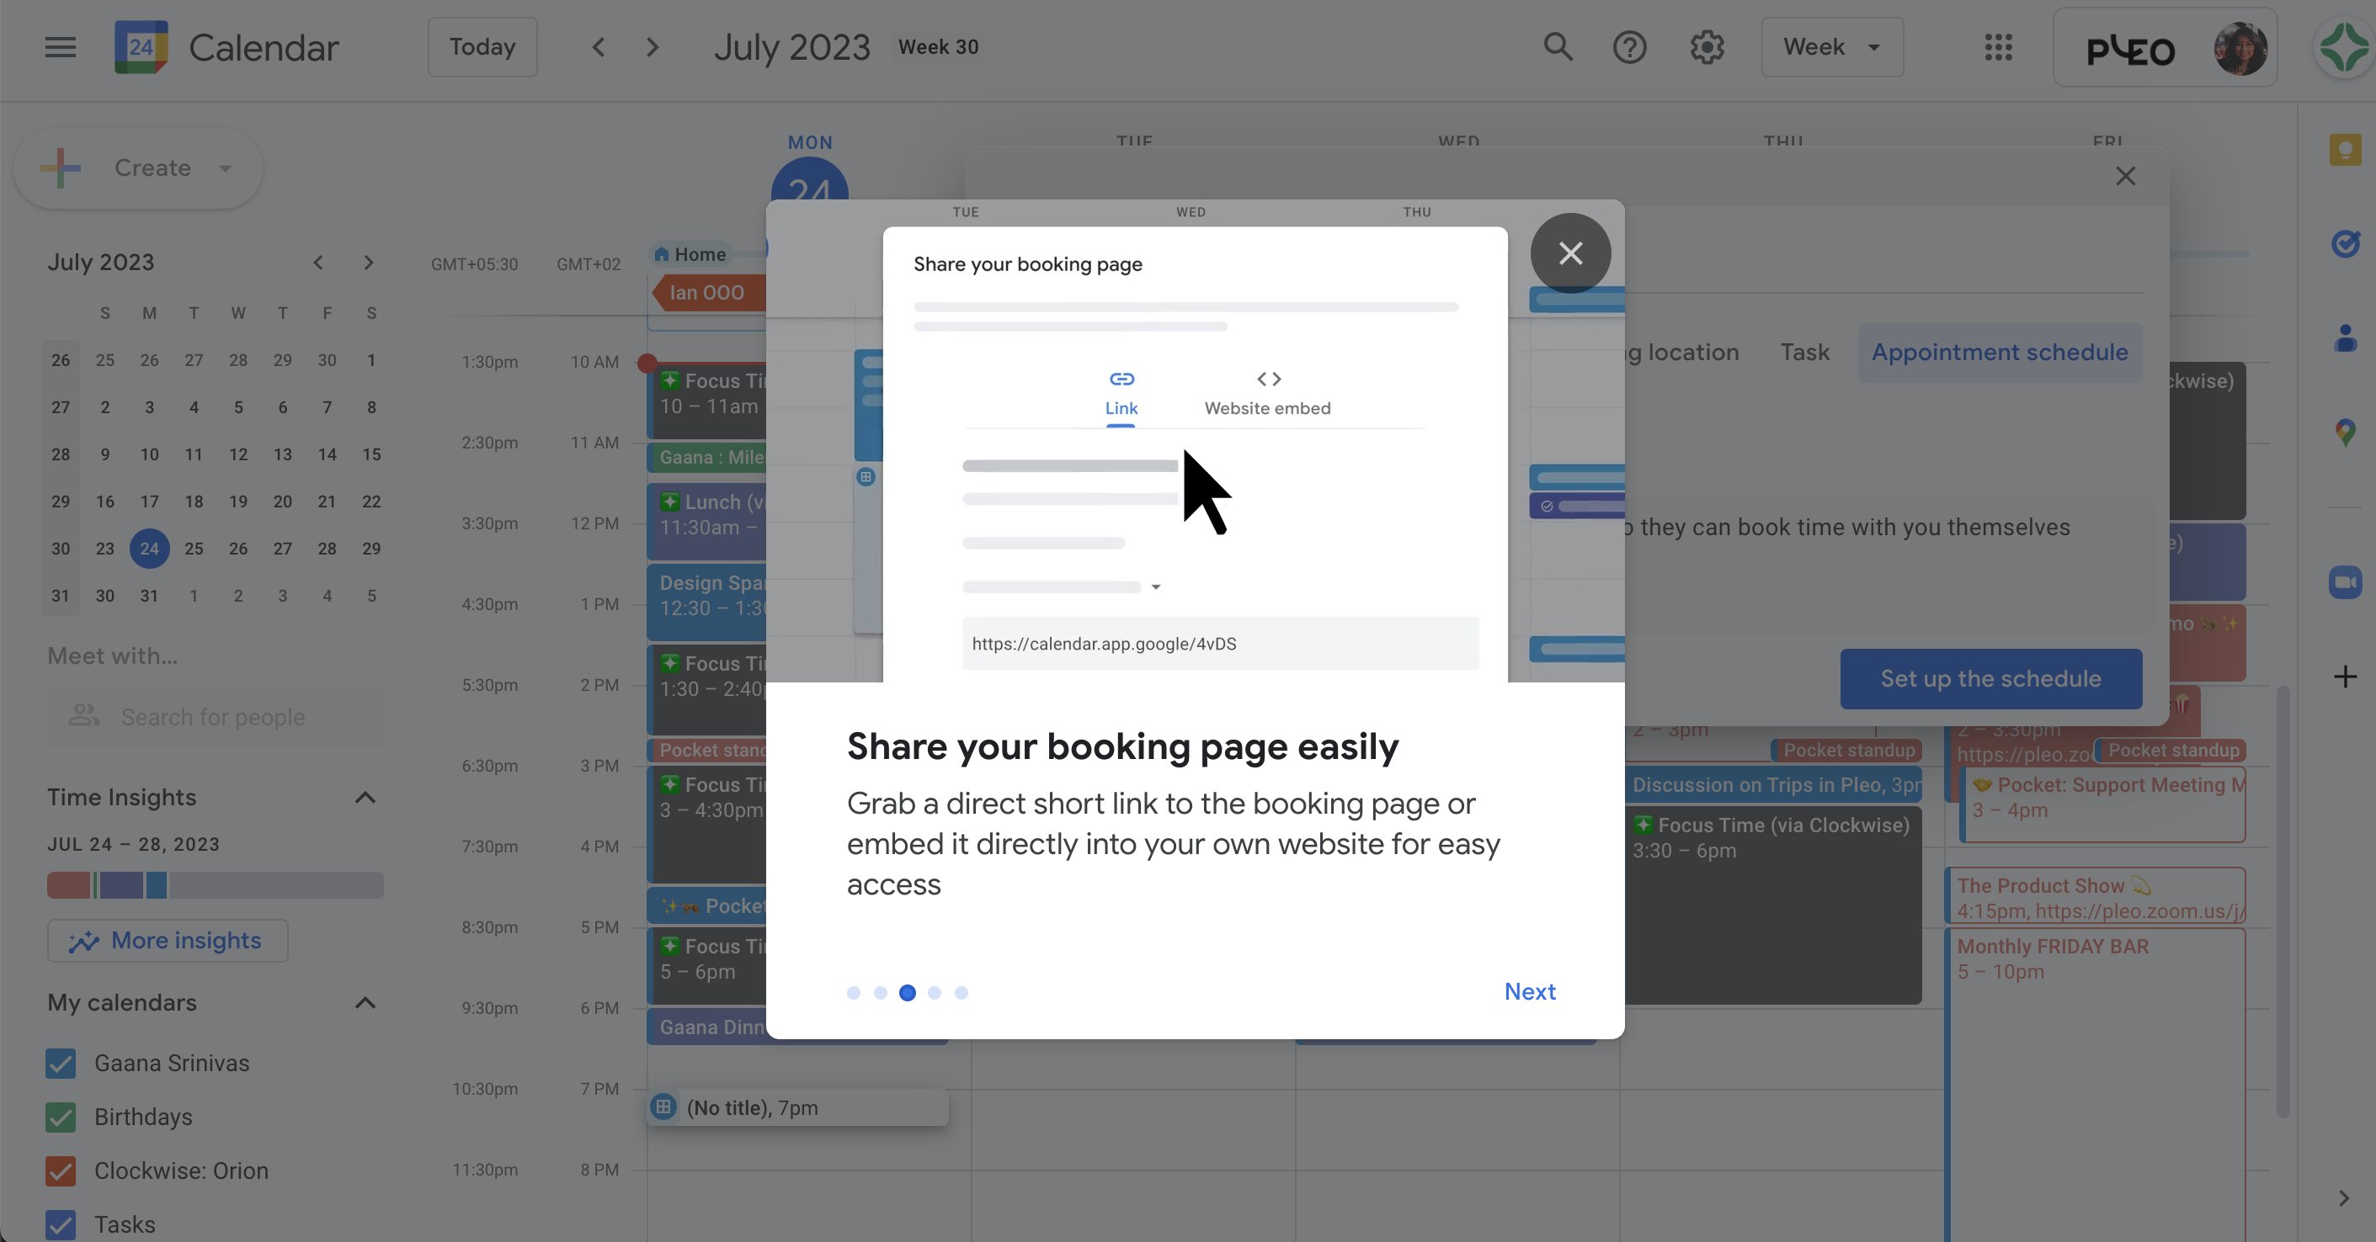Click the Google Calendar logo
The width and height of the screenshot is (2376, 1242).
pos(141,47)
